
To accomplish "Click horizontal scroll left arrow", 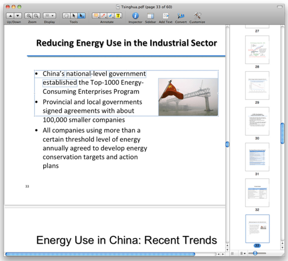I will click(x=219, y=254).
